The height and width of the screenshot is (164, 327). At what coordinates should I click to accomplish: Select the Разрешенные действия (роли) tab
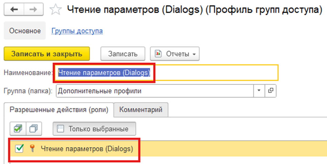pos(59,110)
